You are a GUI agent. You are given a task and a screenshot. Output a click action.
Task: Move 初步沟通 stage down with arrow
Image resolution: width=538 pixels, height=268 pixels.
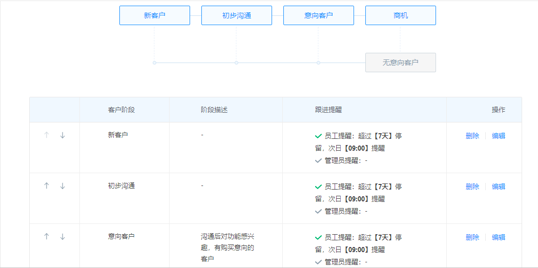tap(63, 186)
